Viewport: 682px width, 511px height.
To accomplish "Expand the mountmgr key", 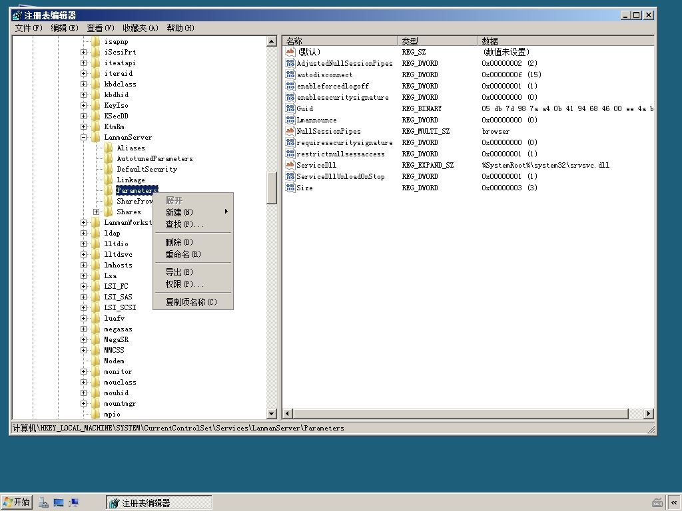I will [x=83, y=404].
